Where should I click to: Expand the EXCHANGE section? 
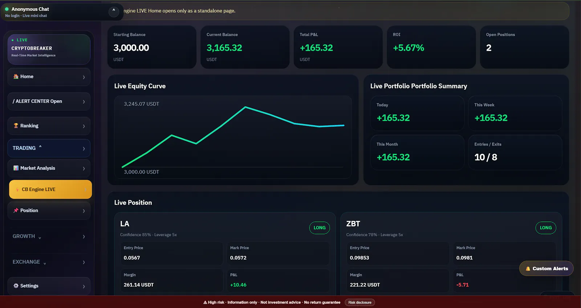click(49, 262)
